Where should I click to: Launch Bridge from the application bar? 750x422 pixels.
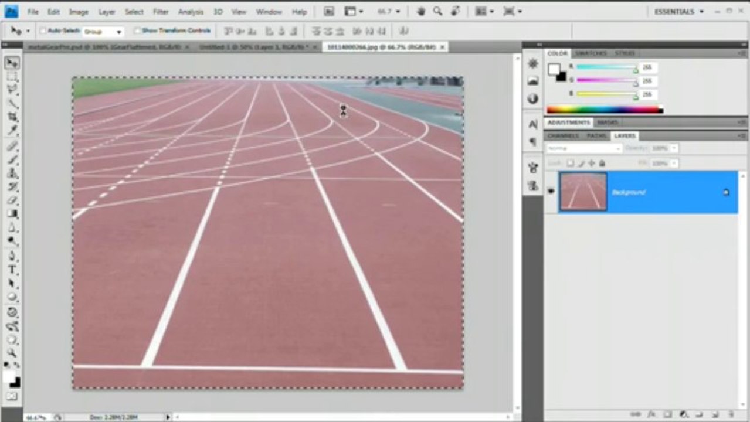tap(329, 11)
